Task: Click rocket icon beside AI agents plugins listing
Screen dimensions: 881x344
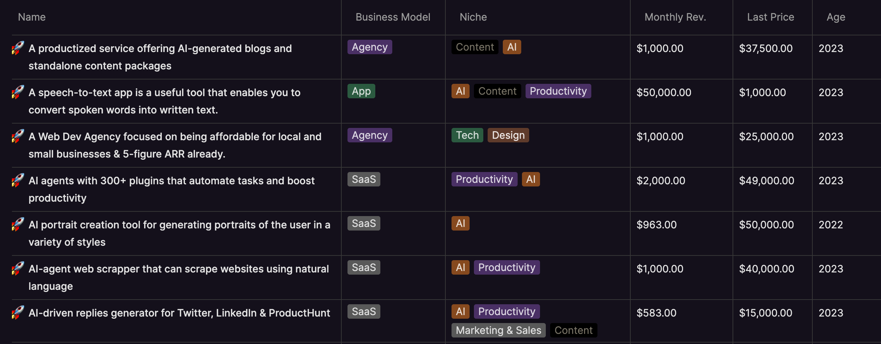Action: click(x=18, y=180)
